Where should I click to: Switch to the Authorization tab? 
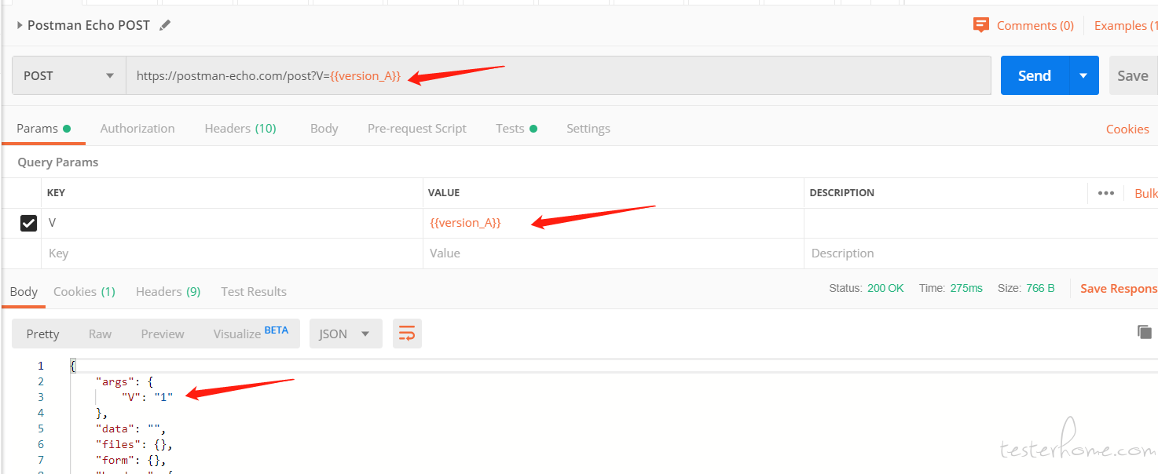[x=137, y=128]
